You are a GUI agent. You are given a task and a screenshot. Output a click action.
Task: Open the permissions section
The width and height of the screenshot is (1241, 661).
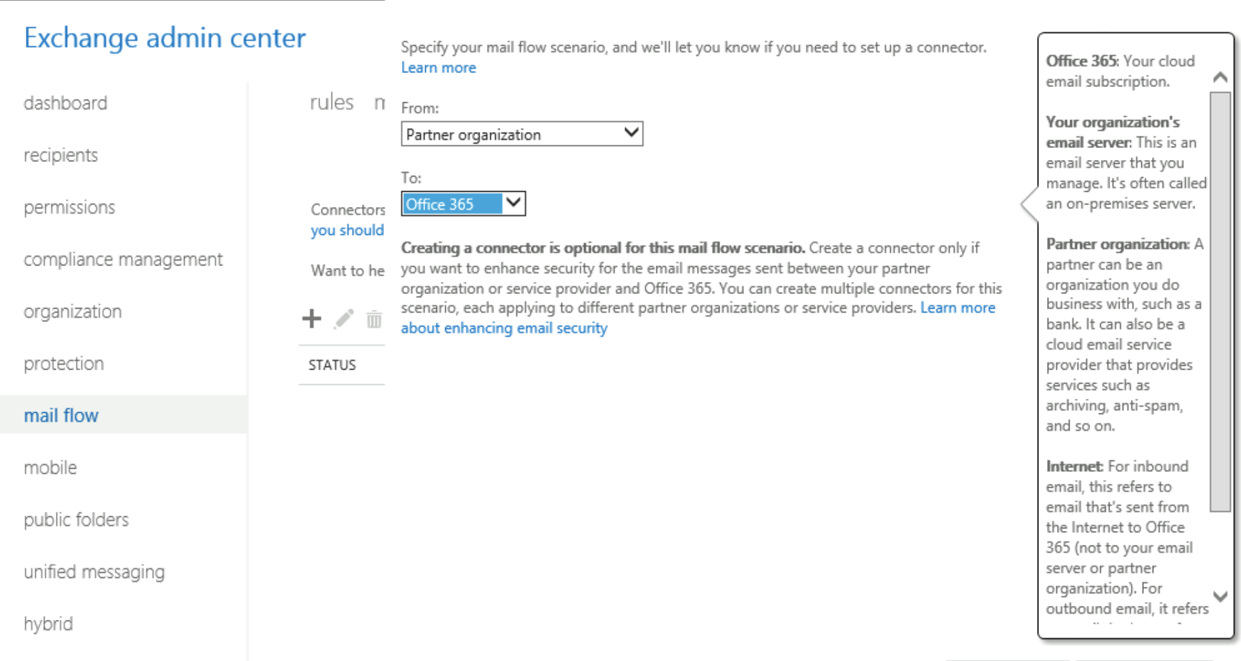[68, 207]
